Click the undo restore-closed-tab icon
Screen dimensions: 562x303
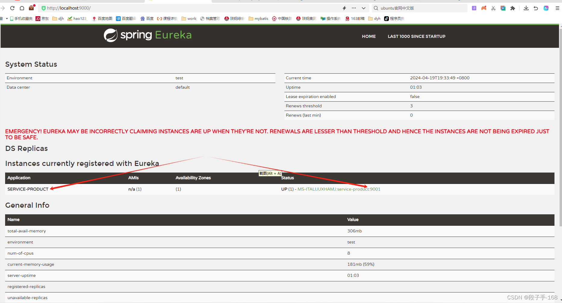tap(536, 8)
